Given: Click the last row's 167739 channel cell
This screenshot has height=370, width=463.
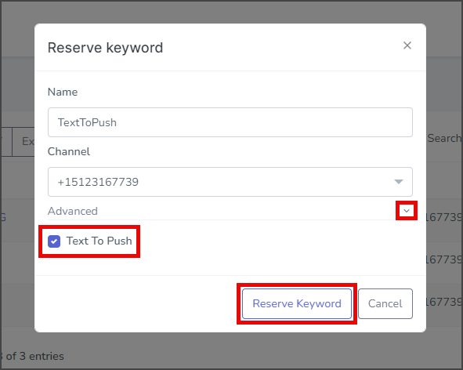Looking at the screenshot, I should point(444,302).
